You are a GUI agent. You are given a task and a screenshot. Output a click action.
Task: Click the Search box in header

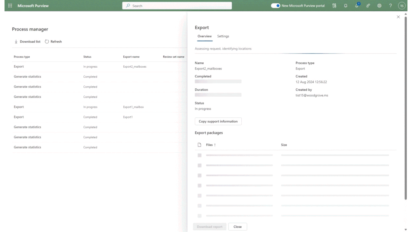point(177,5)
